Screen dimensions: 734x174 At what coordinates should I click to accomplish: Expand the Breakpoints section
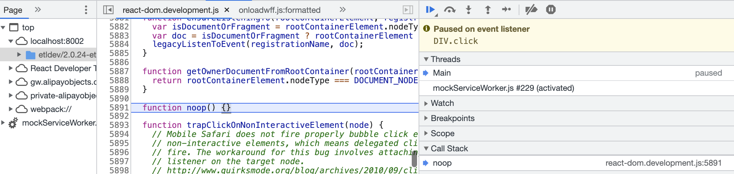point(426,118)
